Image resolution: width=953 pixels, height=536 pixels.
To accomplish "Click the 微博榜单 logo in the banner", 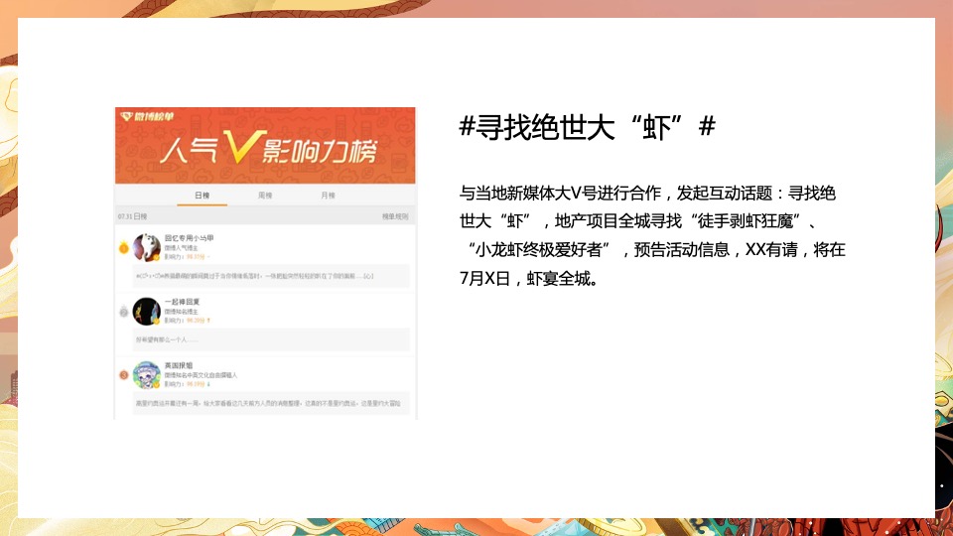I will pos(147,116).
